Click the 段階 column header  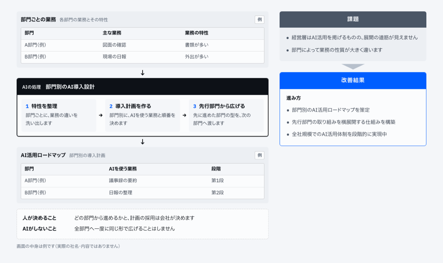pos(216,169)
